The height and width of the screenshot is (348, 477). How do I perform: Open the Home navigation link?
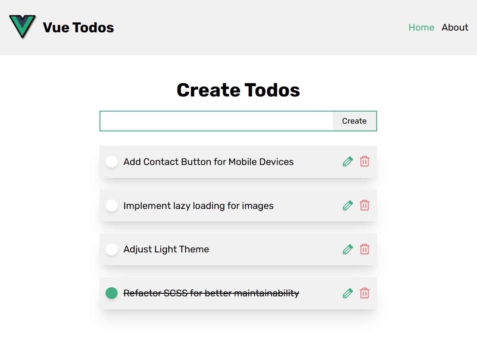click(421, 27)
